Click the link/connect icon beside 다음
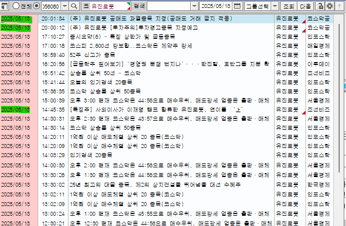The image size is (346, 226). (319, 6)
